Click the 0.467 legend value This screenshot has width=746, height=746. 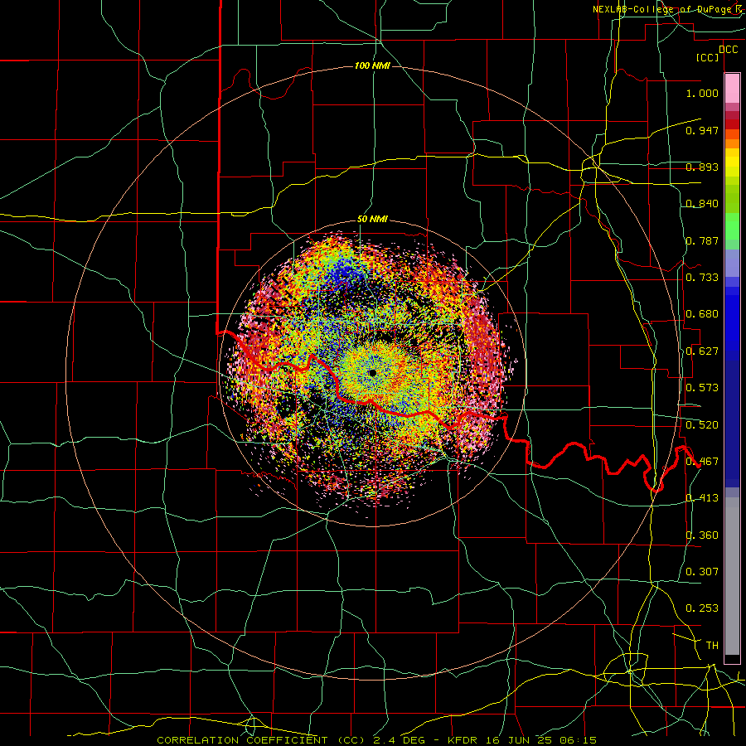702,462
